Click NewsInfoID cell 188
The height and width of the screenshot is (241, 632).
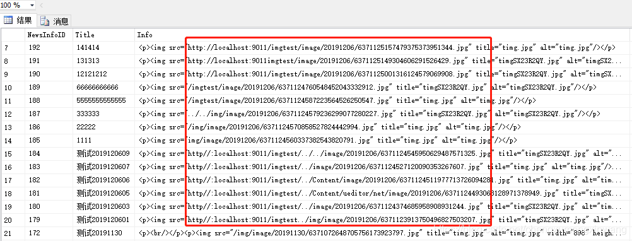click(x=49, y=101)
